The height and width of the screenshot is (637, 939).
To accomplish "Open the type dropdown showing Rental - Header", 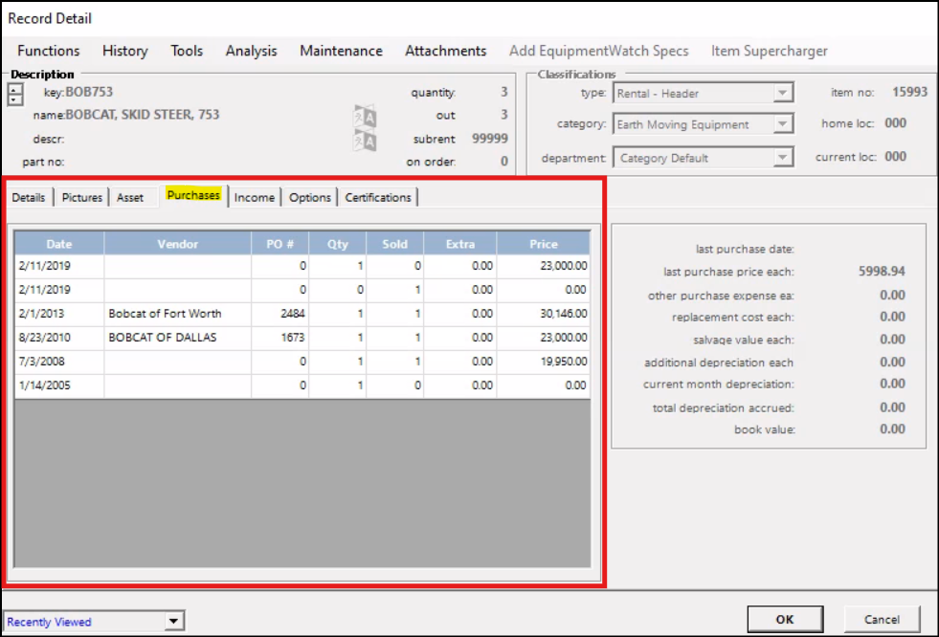I will point(783,94).
